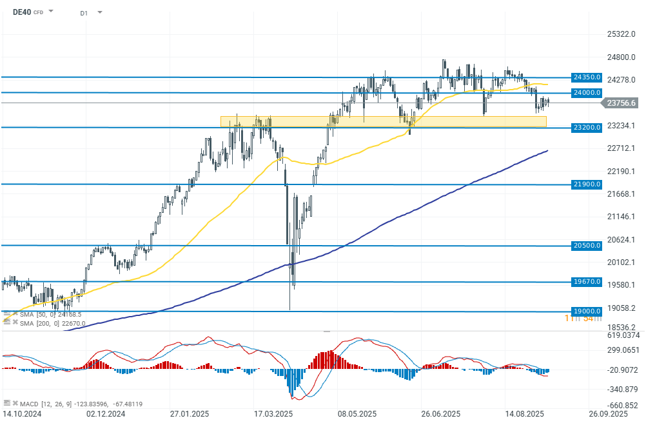This screenshot has width=646, height=425.
Task: Open the D1 timeframe dropdown arrow
Action: tap(100, 12)
